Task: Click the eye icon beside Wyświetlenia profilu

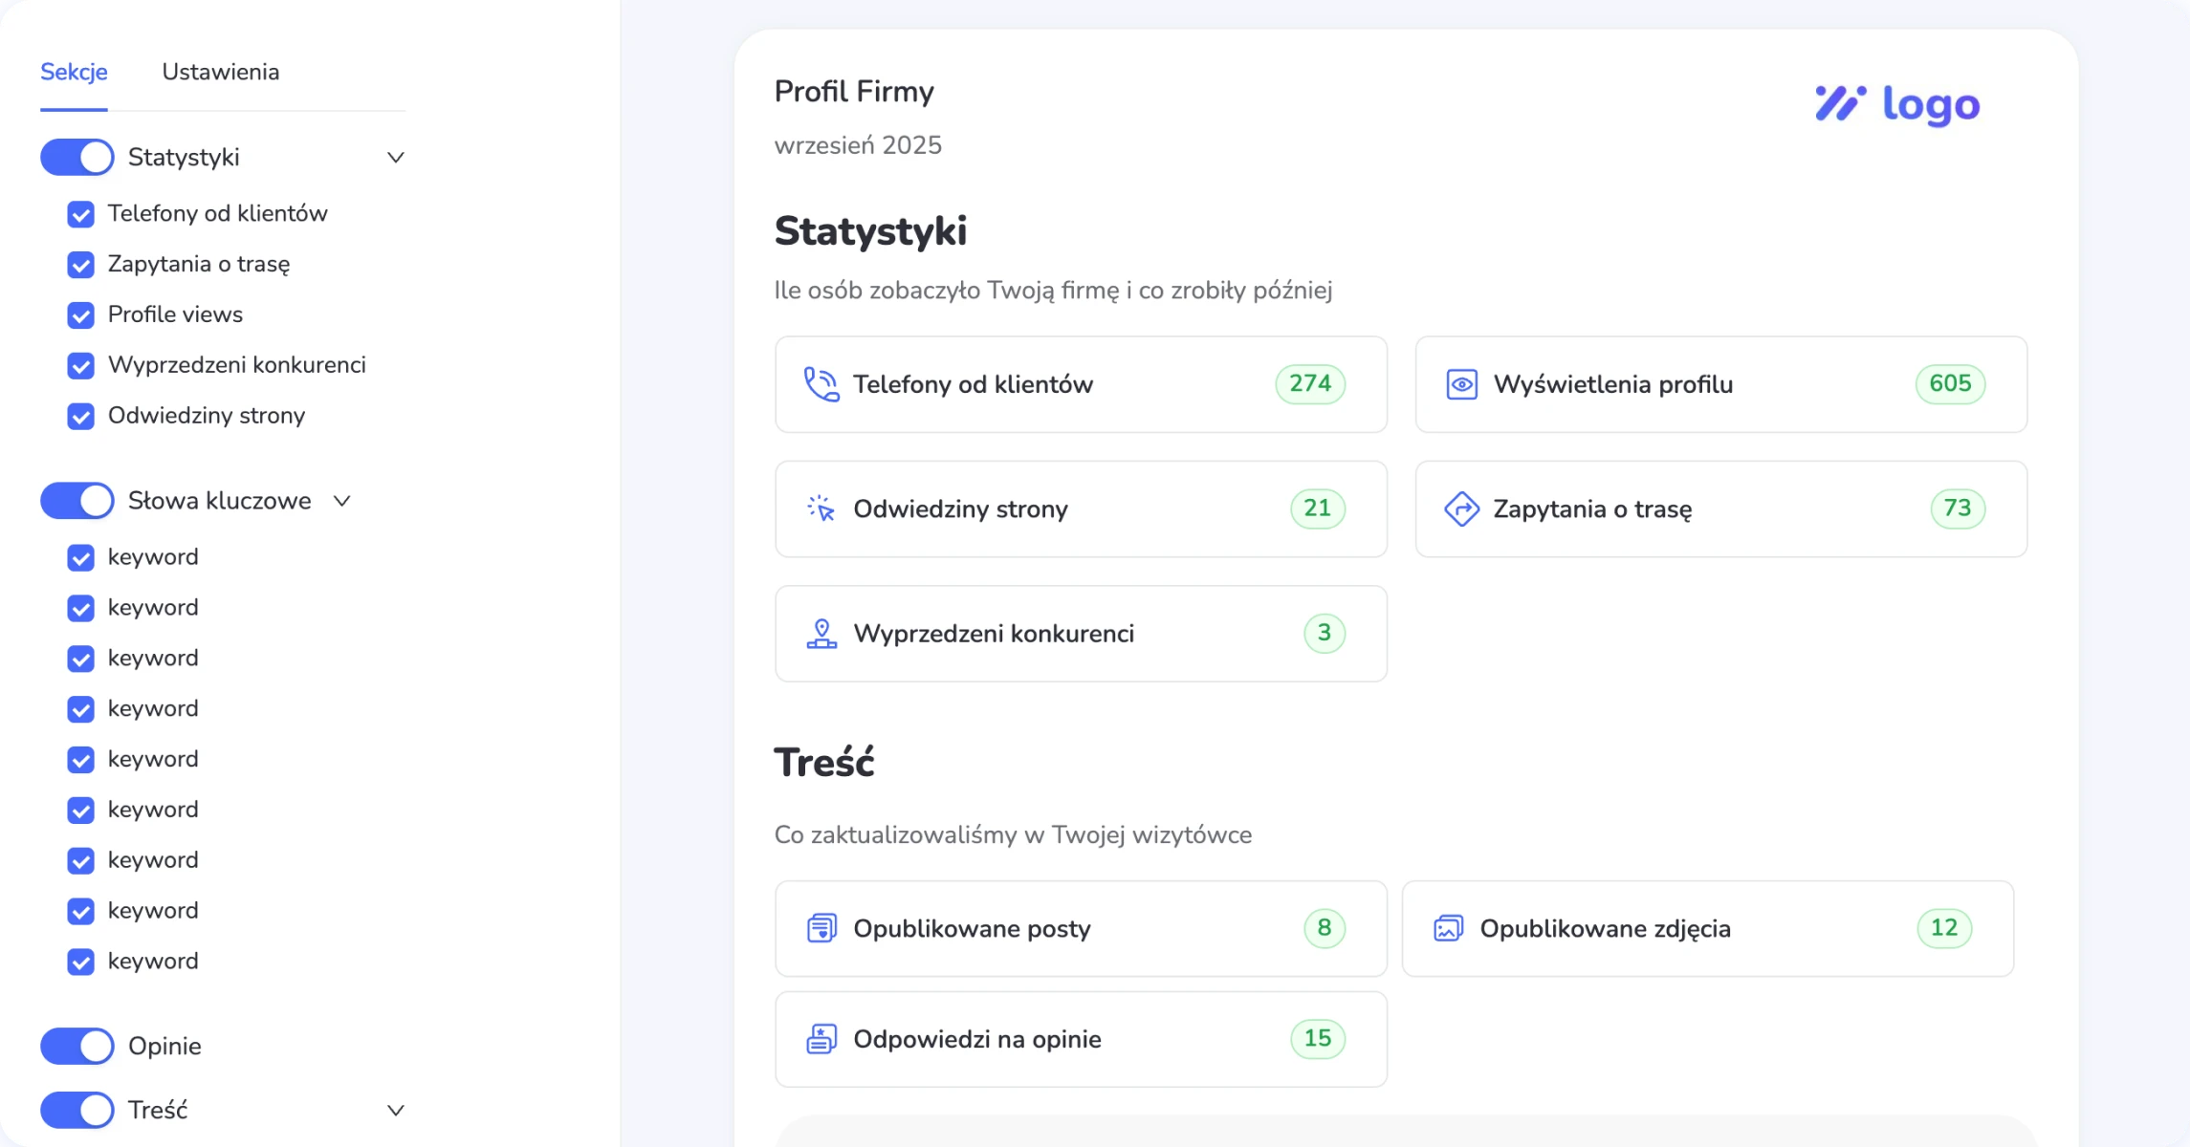Action: [x=1461, y=384]
